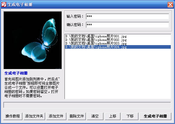This screenshot has height=124, width=175.
Task: Focus the 输入密码 password field
Action: pyautogui.click(x=127, y=16)
